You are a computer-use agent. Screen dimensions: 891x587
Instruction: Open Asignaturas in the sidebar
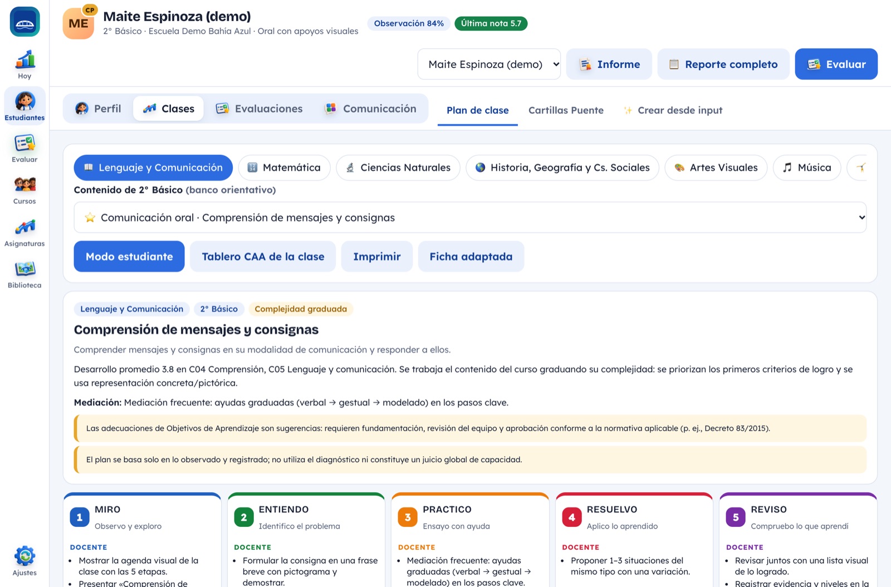coord(25,232)
